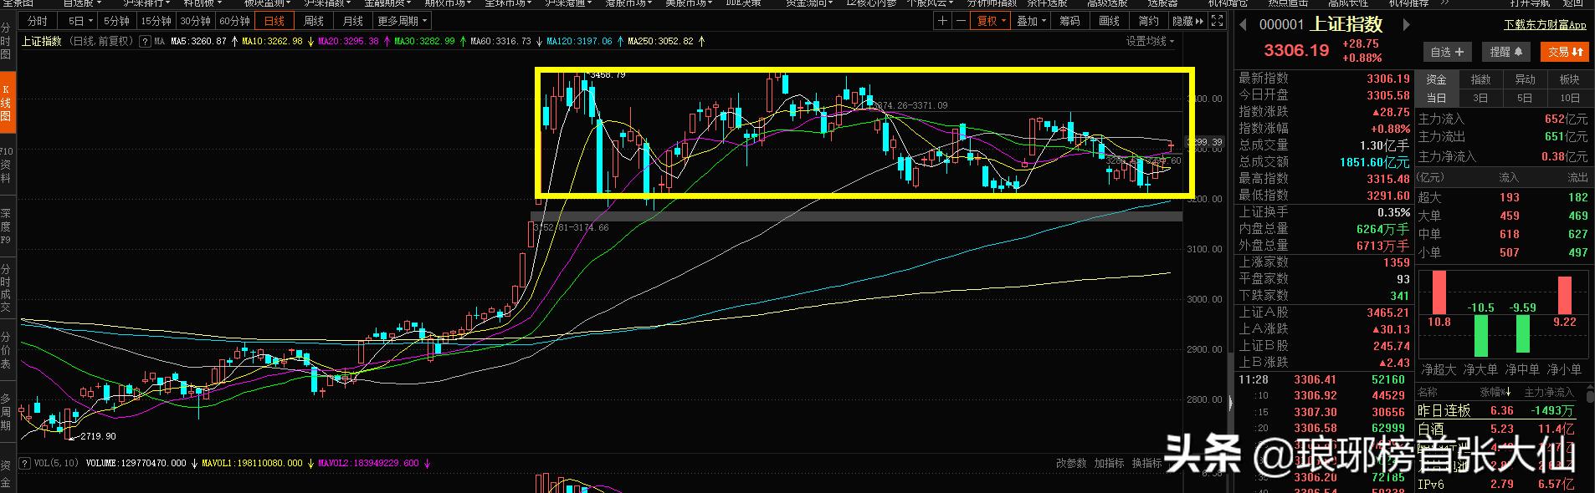Viewport: 1595px width, 493px height.
Task: Open 分价表 sidebar item
Action: (7, 349)
